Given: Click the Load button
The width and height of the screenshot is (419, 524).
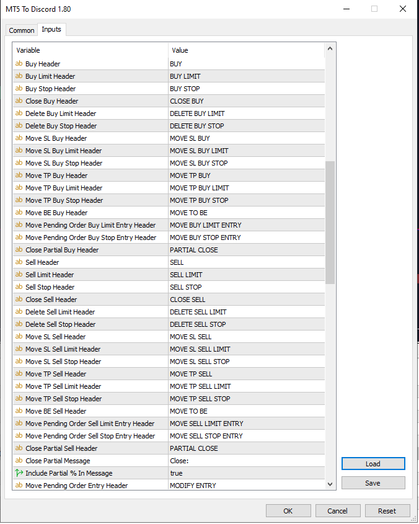Looking at the screenshot, I should coord(373,464).
